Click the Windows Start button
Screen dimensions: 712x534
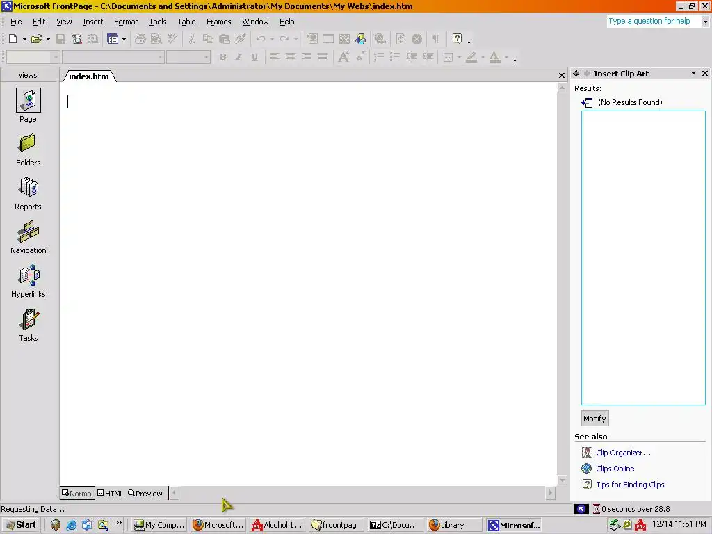(x=20, y=525)
